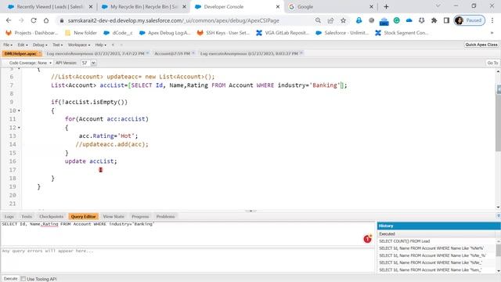Screen dimensions: 501x282
Task: Reload the Developer Console page
Action: [34, 20]
